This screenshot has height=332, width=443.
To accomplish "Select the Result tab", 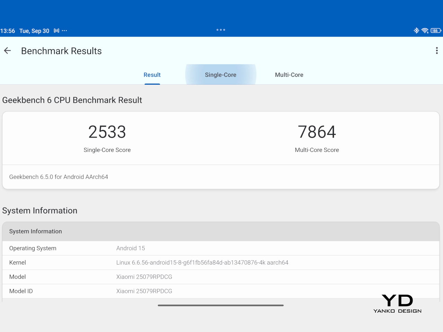I will click(152, 75).
